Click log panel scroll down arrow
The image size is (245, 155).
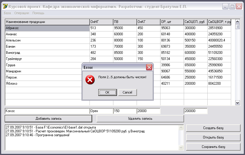pos(181,147)
